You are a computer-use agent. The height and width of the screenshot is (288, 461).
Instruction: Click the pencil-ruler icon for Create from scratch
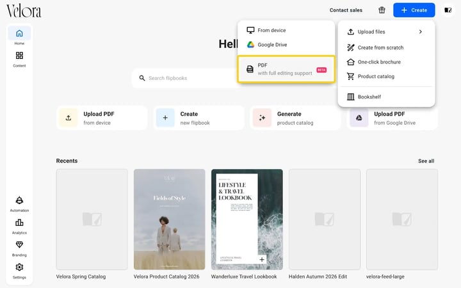tap(350, 47)
